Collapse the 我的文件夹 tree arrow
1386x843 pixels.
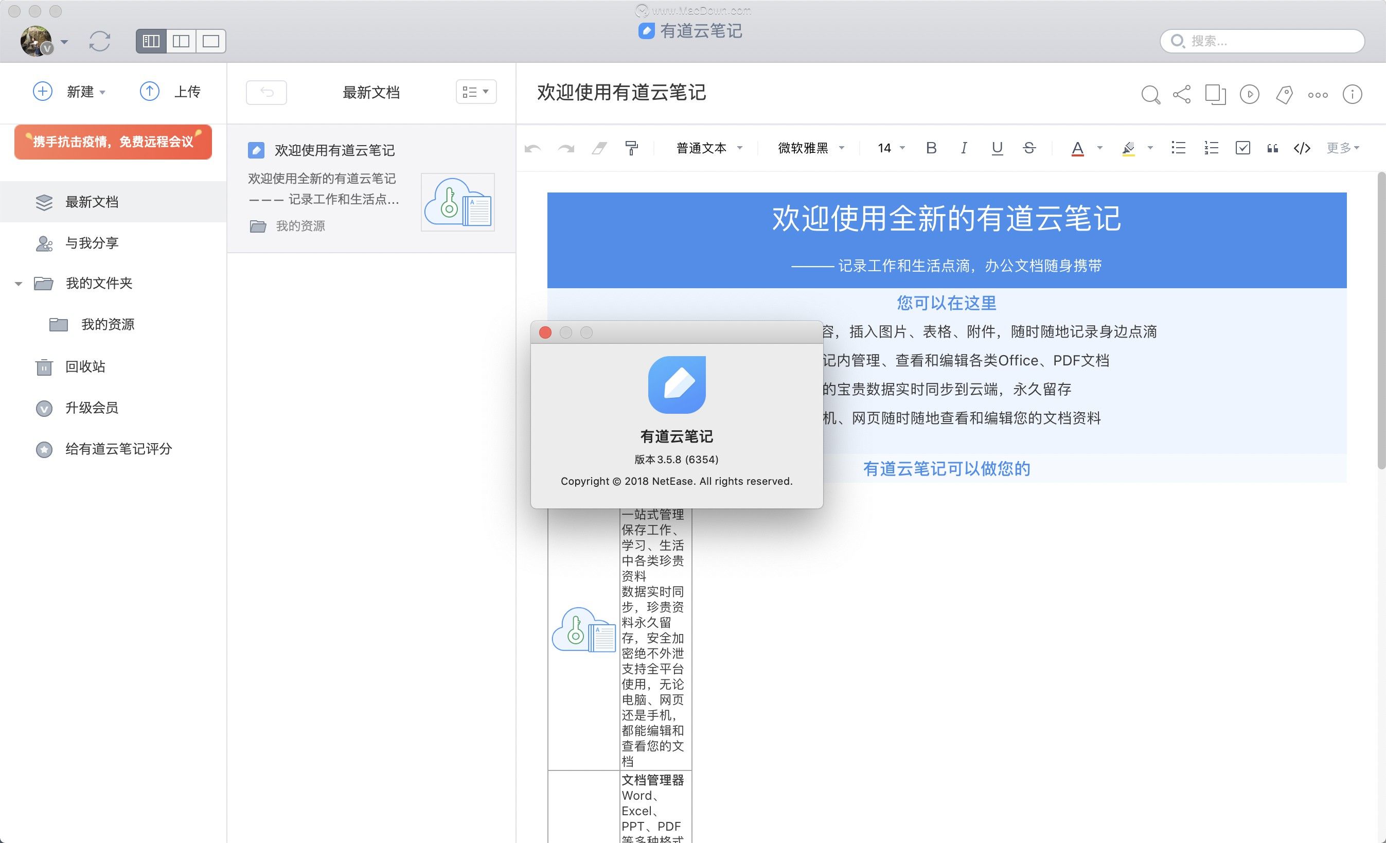pyautogui.click(x=19, y=284)
